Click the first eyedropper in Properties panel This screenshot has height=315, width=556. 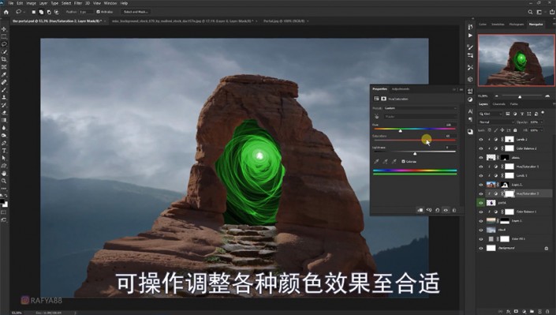pyautogui.click(x=376, y=162)
